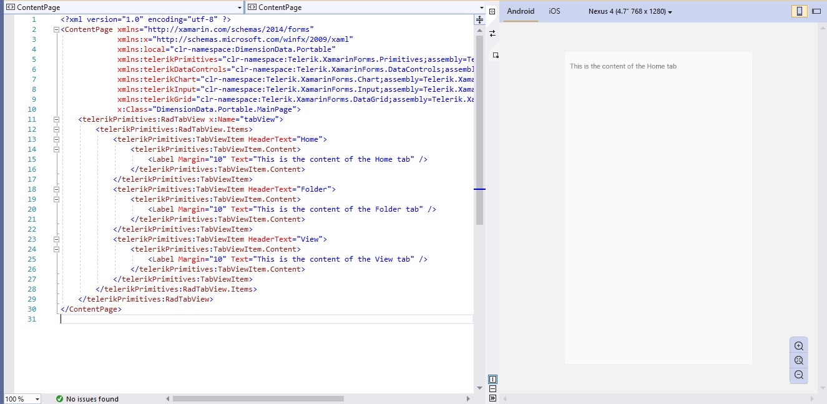827x404 pixels.
Task: Collapse the RadTabView element on line 11
Action: tap(57, 119)
